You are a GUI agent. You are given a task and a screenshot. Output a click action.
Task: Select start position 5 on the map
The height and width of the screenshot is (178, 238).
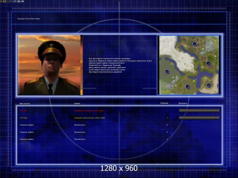tap(209, 85)
